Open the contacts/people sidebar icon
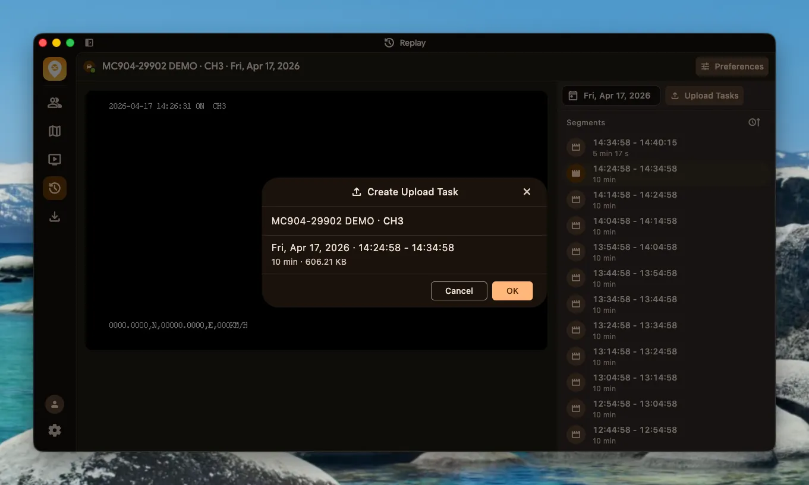This screenshot has width=809, height=485. tap(55, 103)
